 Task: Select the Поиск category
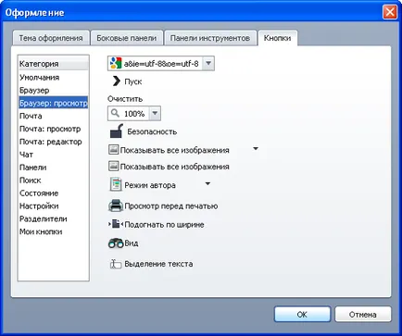click(x=53, y=180)
